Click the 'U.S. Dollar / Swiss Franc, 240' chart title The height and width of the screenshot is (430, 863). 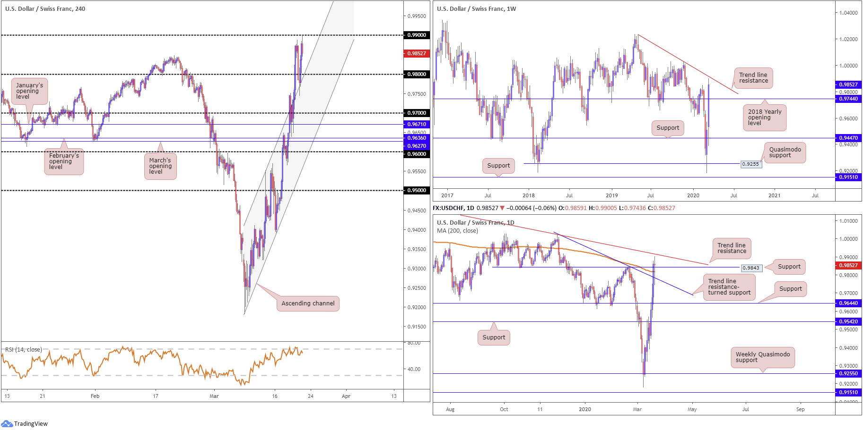tap(45, 8)
